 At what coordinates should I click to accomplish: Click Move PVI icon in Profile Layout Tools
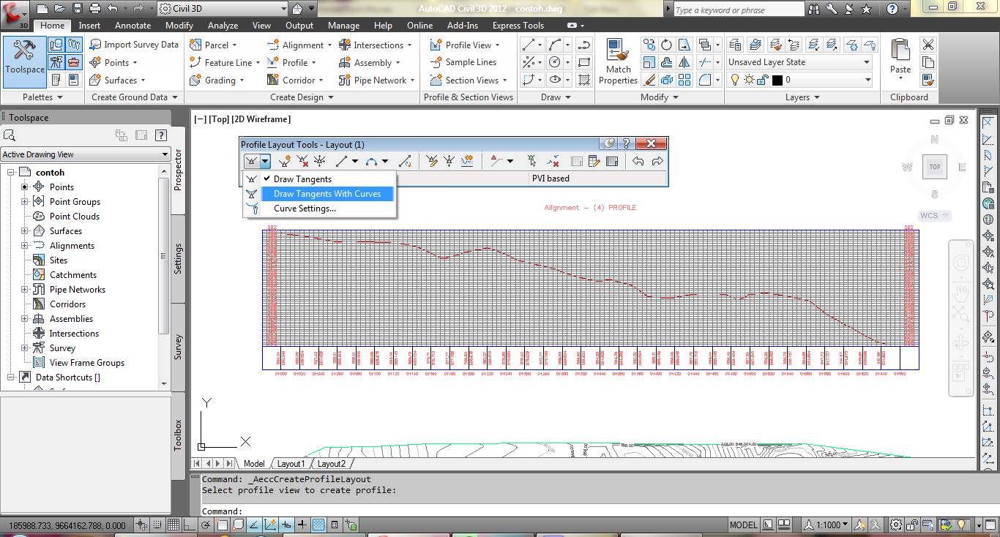point(319,161)
